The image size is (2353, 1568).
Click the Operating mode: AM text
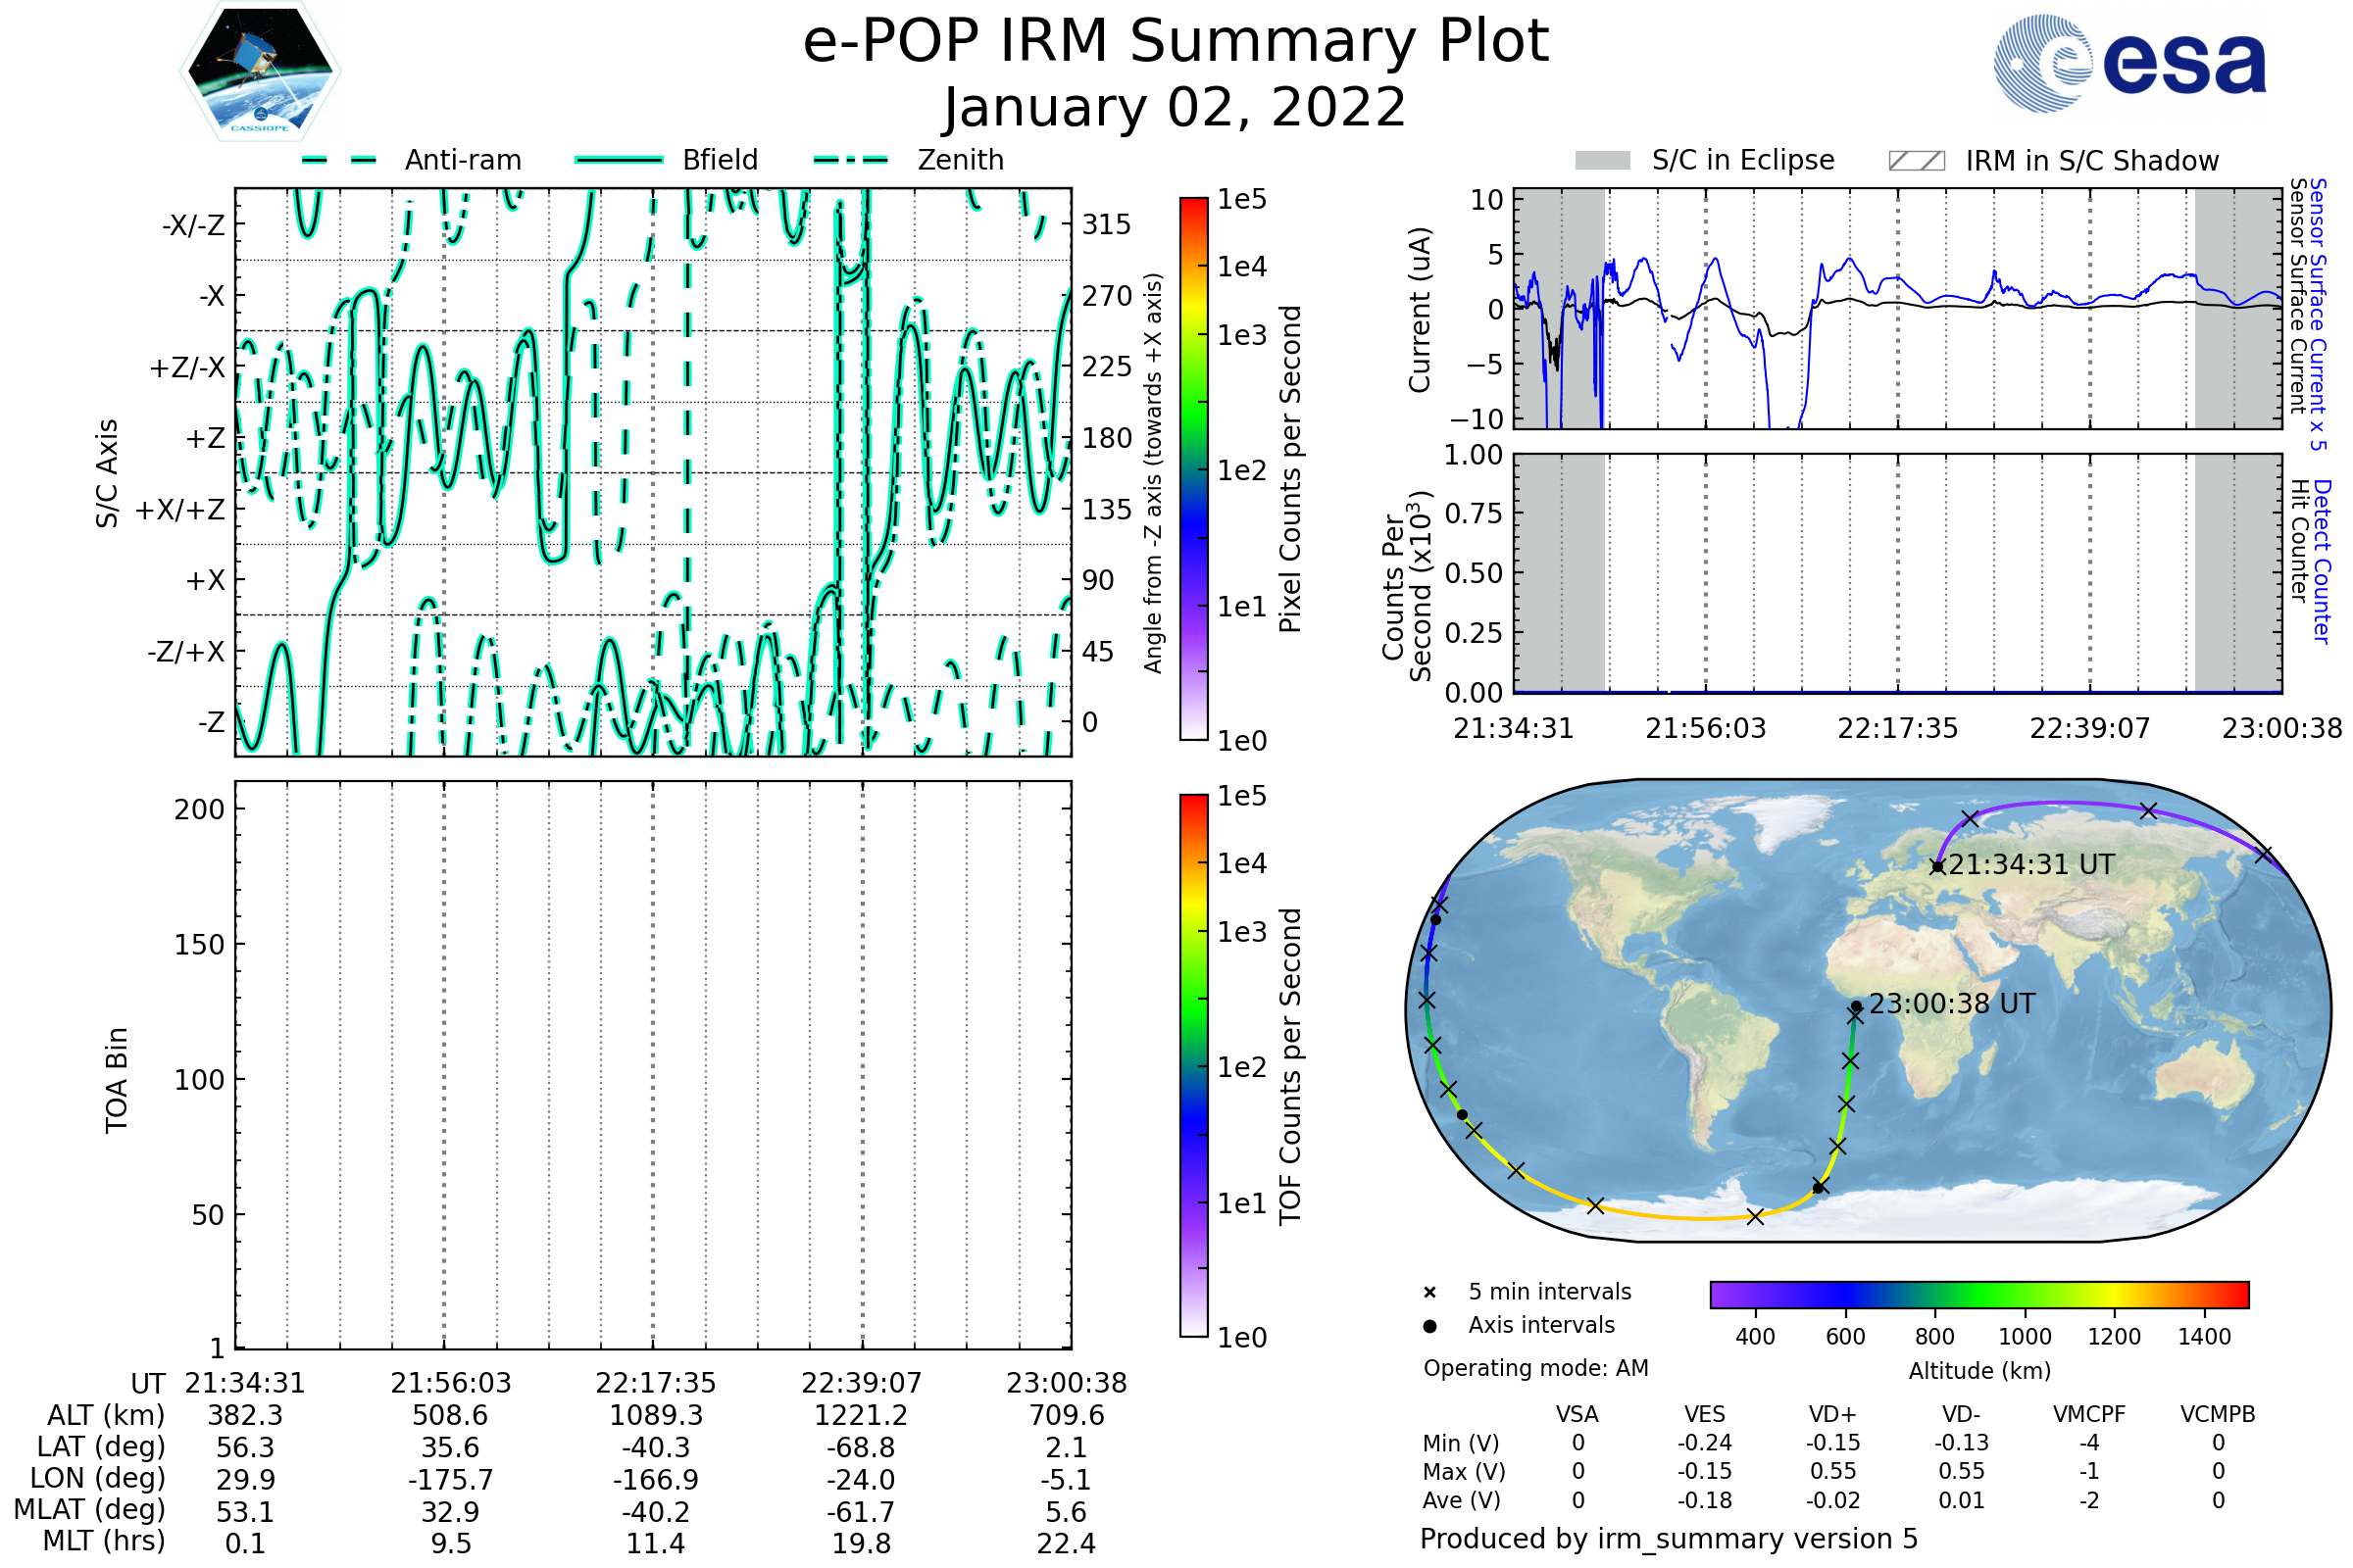click(1535, 1368)
